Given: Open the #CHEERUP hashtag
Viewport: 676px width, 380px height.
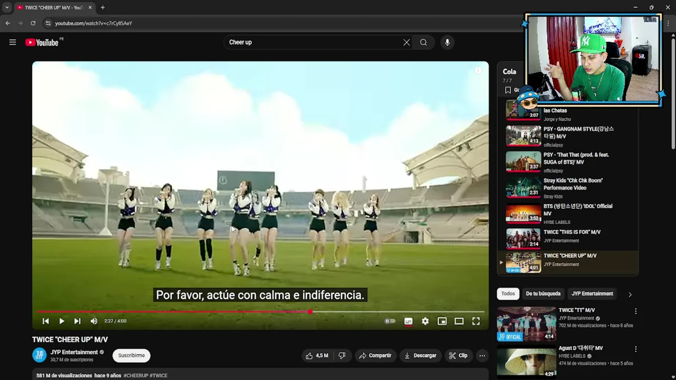Looking at the screenshot, I should [x=136, y=376].
